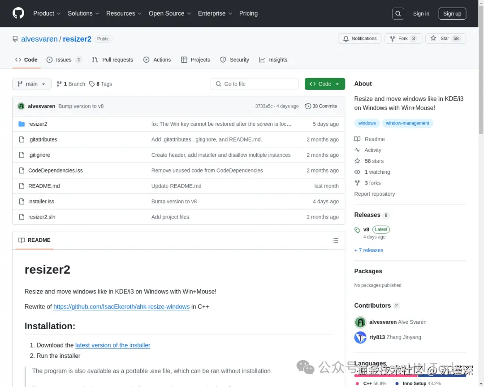Open the green Code dropdown button

325,84
